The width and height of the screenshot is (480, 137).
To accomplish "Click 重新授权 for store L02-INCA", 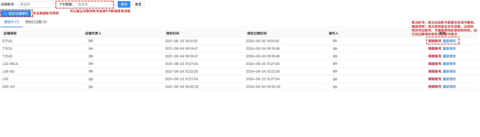I will [x=449, y=64].
